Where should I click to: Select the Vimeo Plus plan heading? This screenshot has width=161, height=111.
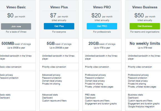click(x=59, y=7)
